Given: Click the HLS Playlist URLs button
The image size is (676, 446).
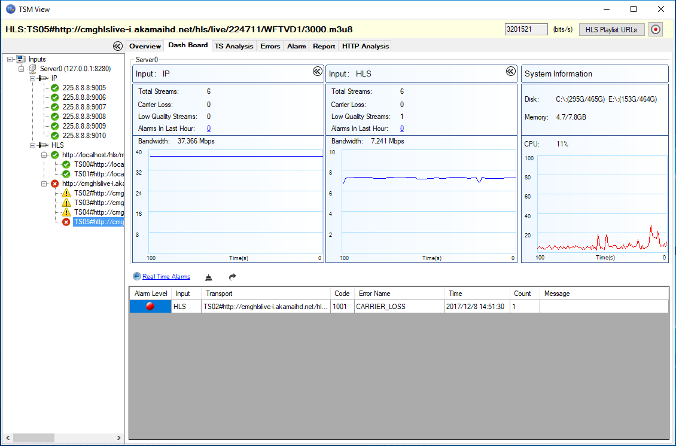Looking at the screenshot, I should (x=611, y=29).
